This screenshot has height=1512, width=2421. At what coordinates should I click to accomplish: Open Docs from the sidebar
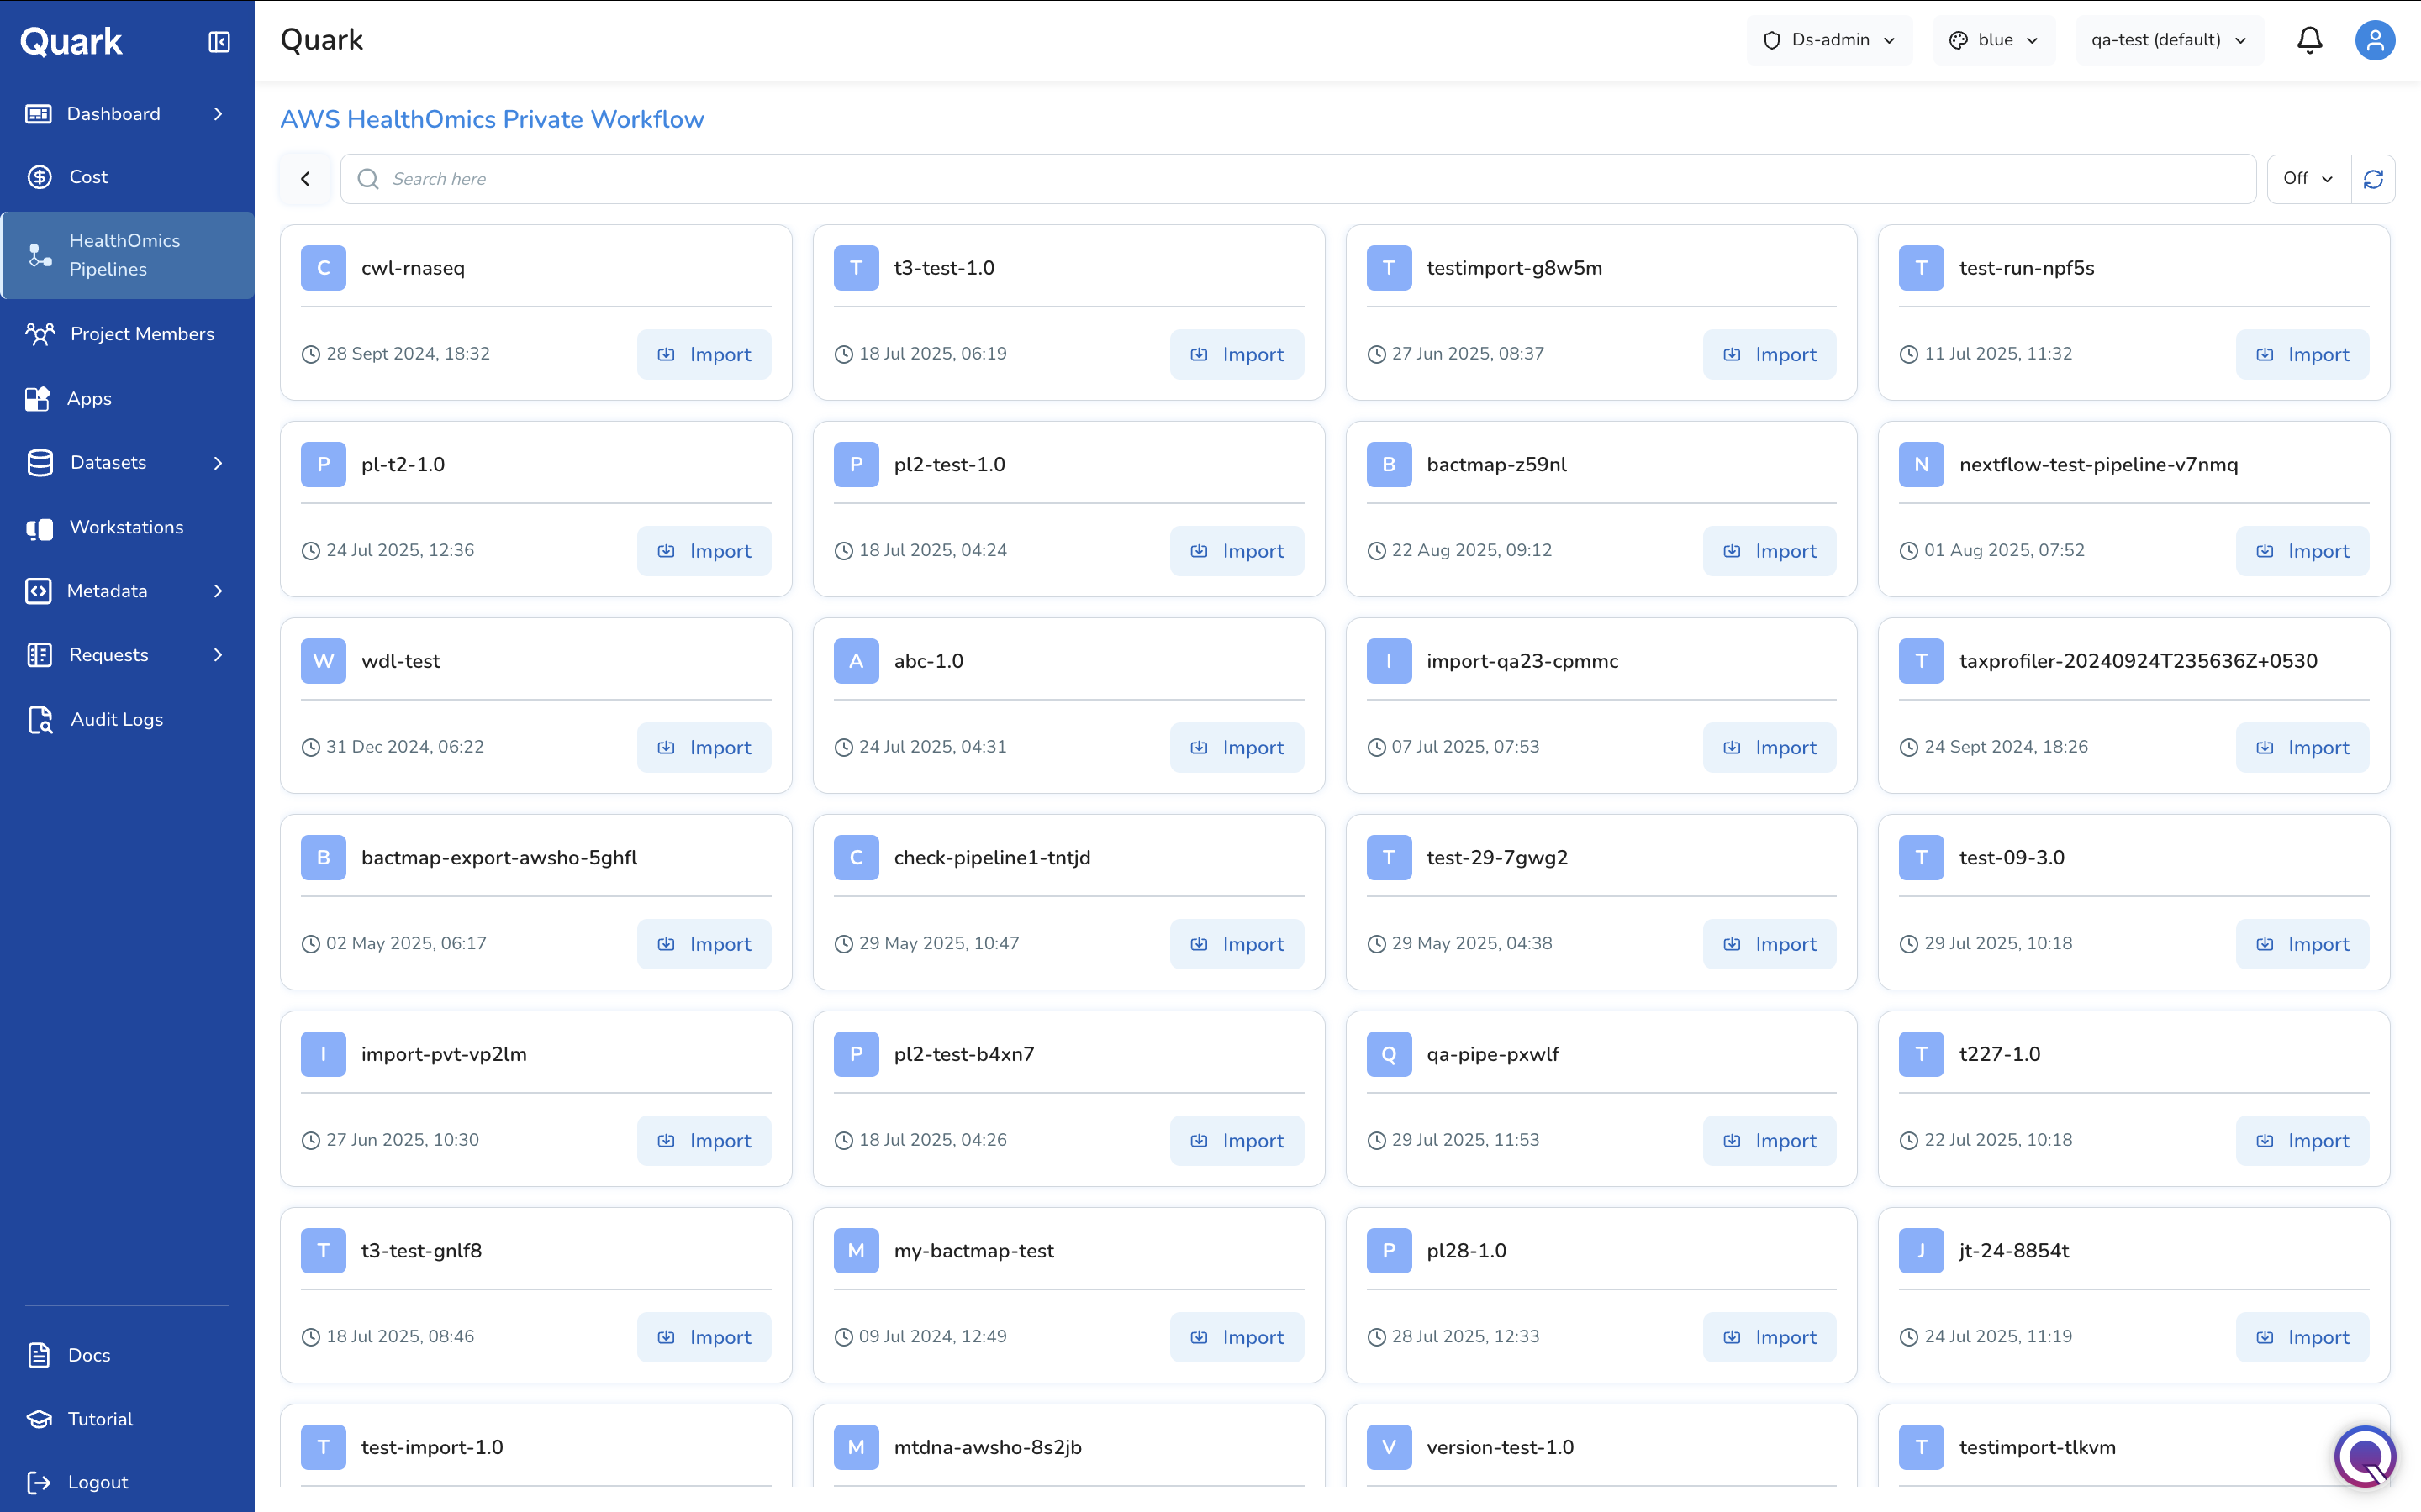coord(127,1355)
